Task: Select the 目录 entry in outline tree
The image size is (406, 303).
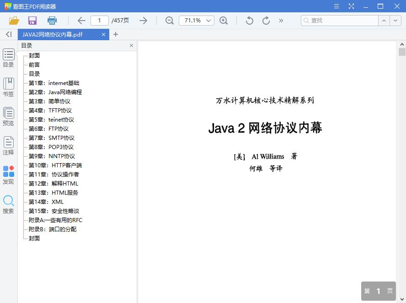Action: pyautogui.click(x=34, y=74)
